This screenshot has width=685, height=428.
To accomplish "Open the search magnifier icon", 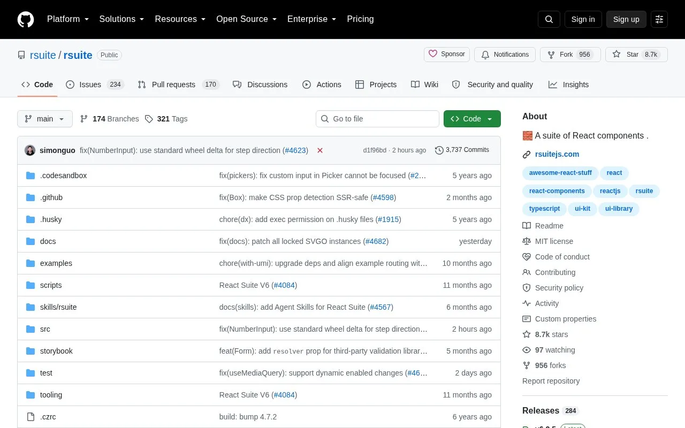I will 549,19.
